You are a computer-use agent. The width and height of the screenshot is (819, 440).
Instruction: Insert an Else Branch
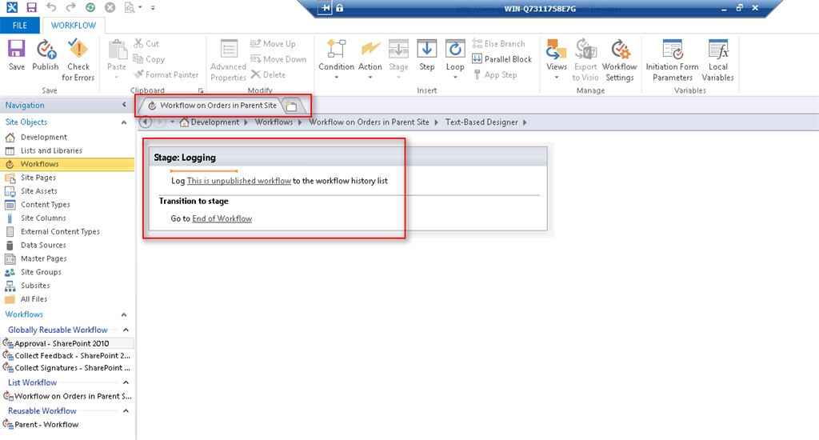click(x=499, y=43)
